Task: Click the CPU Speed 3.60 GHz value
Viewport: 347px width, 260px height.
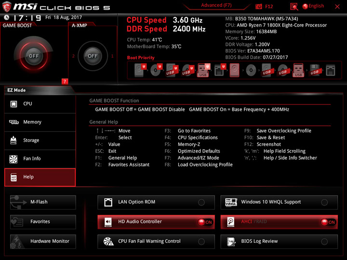Action: point(187,20)
